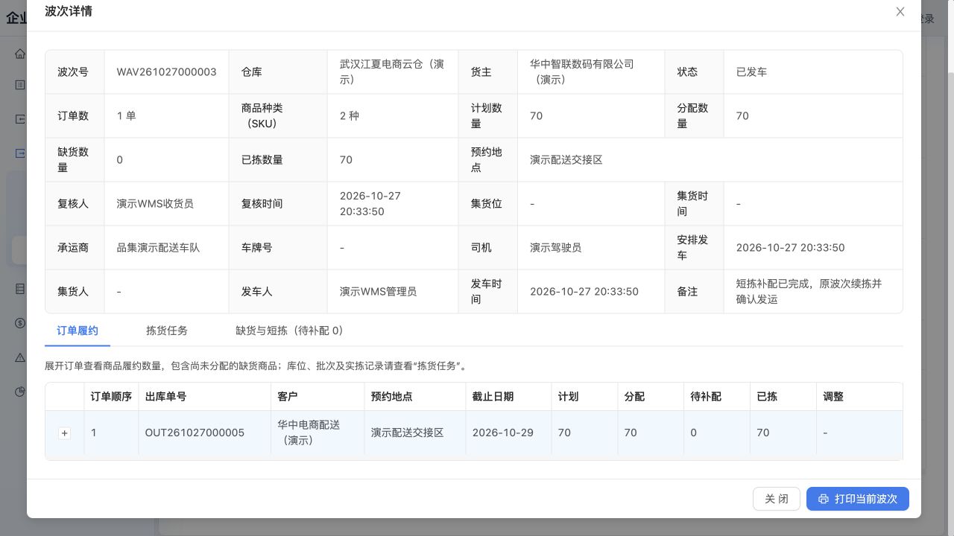The image size is (954, 536).
Task: Expand order row OUT261027000005
Action: [65, 433]
